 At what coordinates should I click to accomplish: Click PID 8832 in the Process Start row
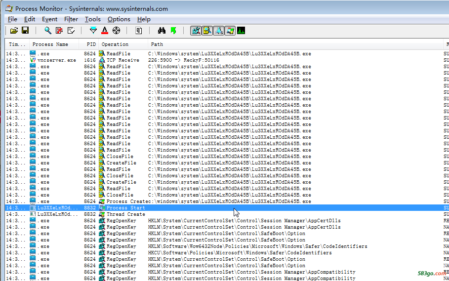click(x=90, y=208)
